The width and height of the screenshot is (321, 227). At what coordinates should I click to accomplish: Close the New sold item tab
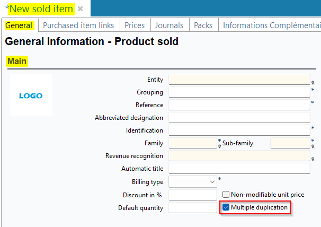[x=81, y=9]
